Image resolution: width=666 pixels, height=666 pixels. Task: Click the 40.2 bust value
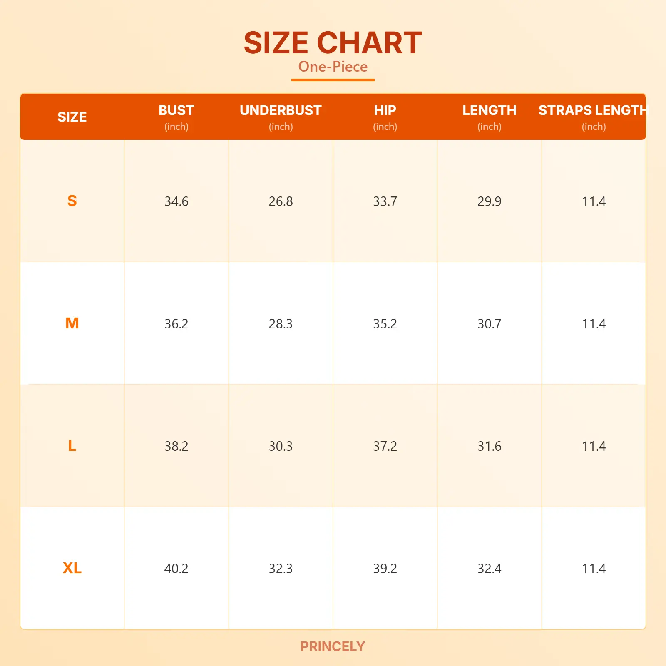click(176, 569)
